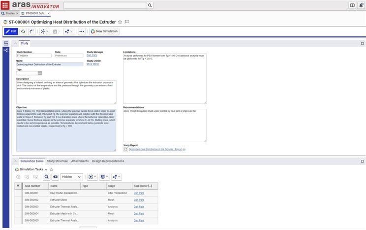Click the Study Report document icon
The width and height of the screenshot is (366, 230).
pyautogui.click(x=125, y=149)
